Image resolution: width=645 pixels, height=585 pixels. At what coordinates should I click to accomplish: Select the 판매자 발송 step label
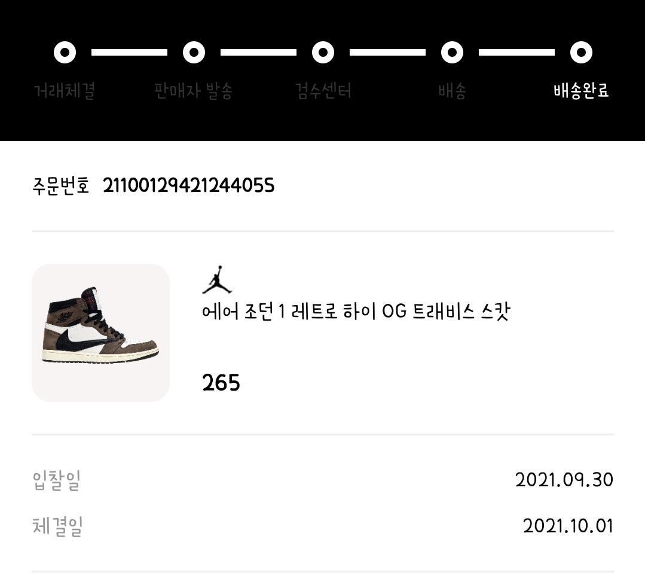tap(194, 92)
